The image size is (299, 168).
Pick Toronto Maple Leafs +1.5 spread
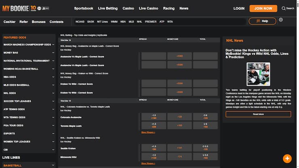tap(154, 126)
